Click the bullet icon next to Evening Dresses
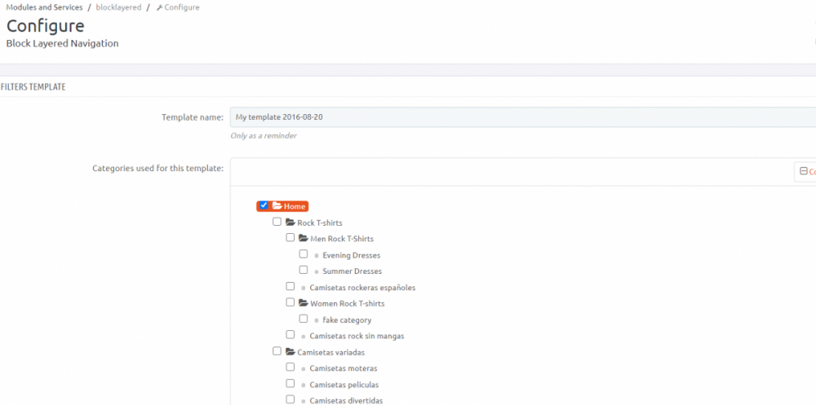This screenshot has width=816, height=405. tap(317, 255)
